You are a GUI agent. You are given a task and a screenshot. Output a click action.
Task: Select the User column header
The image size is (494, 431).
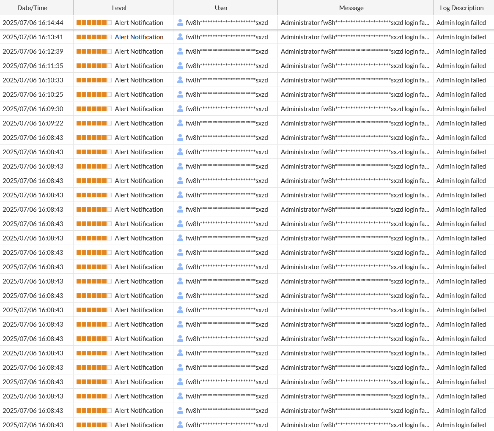(221, 8)
